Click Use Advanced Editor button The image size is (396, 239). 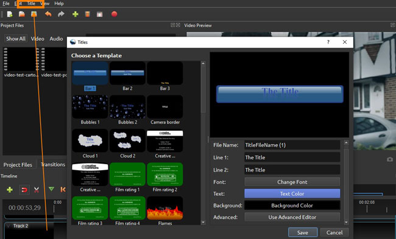[292, 217]
